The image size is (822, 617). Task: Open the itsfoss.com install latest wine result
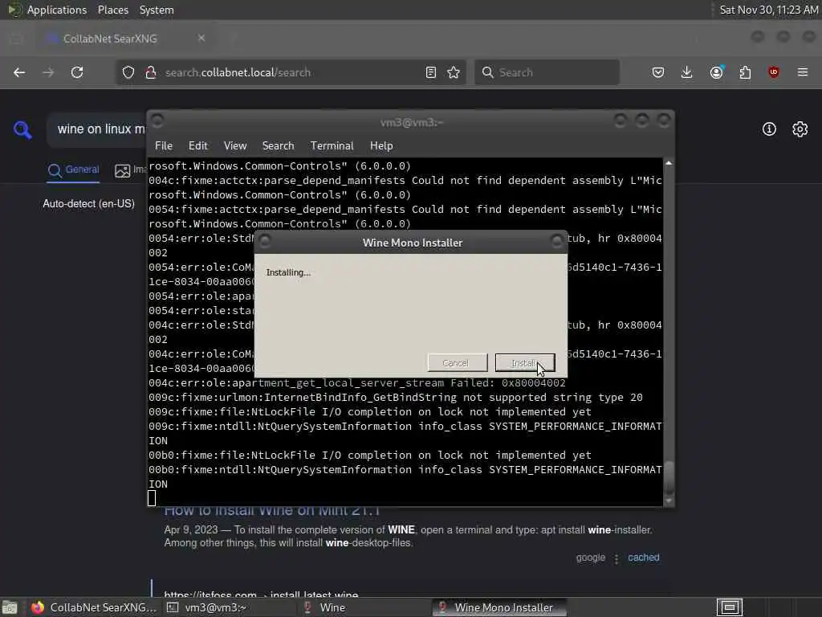tap(261, 595)
